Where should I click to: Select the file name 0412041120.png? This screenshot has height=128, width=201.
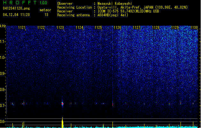pos(16,8)
